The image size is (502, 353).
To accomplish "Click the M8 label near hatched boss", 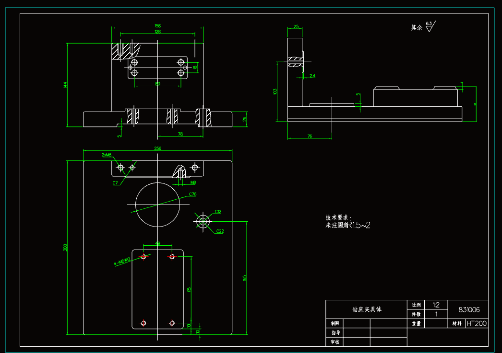I will 193,183.
